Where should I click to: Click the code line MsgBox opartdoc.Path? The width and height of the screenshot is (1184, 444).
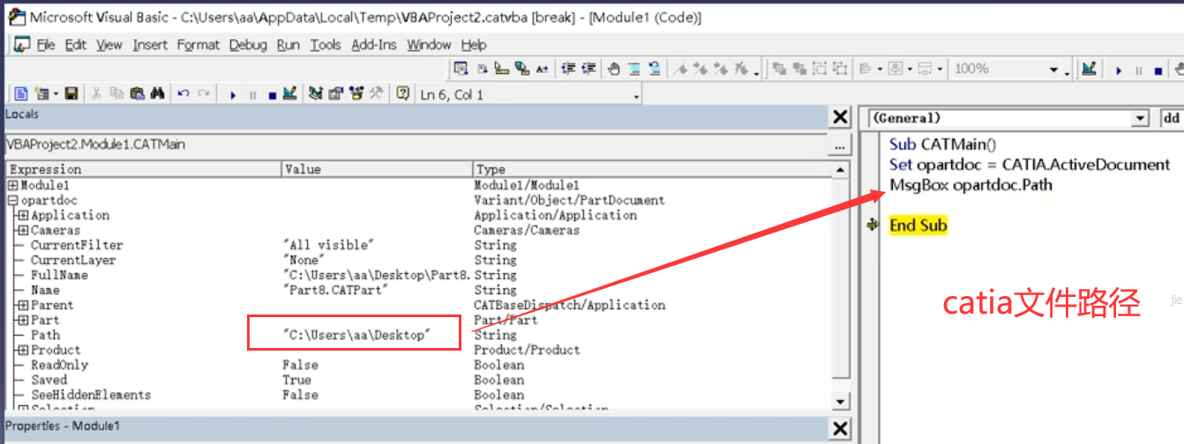pos(970,185)
